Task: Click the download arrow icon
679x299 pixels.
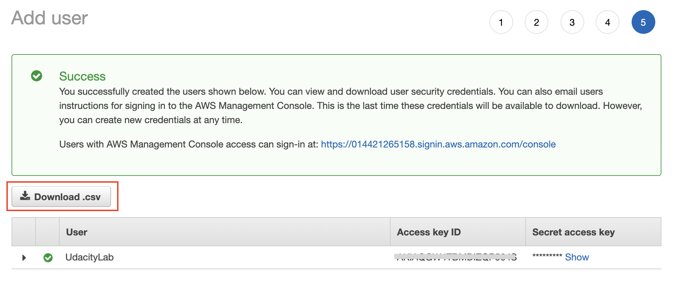Action: [x=25, y=196]
